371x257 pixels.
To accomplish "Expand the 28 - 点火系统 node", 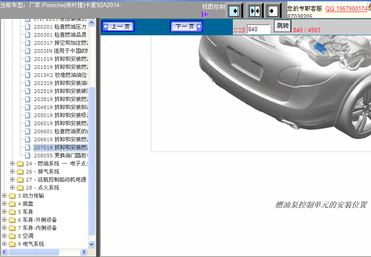I will click(13, 188).
